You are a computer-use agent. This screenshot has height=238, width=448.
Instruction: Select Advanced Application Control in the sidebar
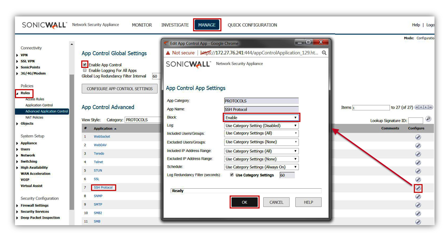click(42, 111)
